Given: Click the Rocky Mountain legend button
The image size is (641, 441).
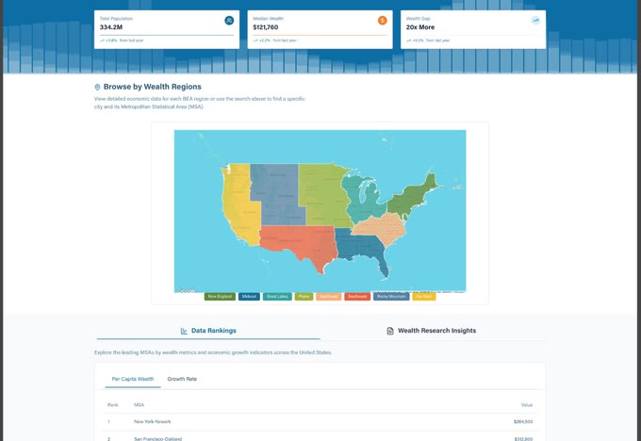Looking at the screenshot, I should [391, 296].
